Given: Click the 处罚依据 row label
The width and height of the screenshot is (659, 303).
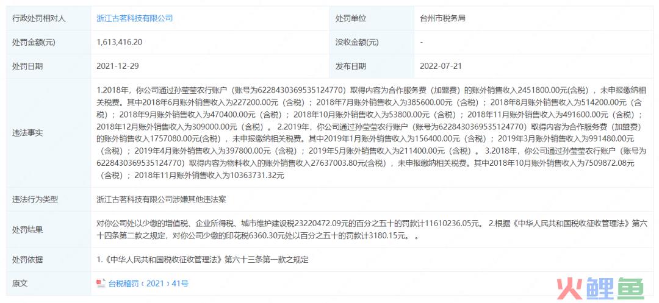Looking at the screenshot, I should click(27, 260).
